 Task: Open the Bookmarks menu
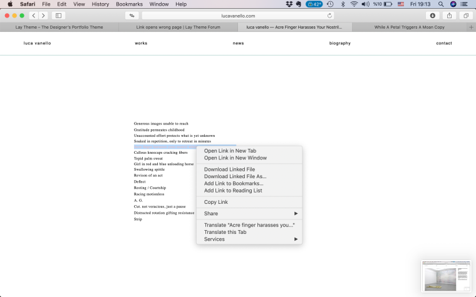click(129, 4)
